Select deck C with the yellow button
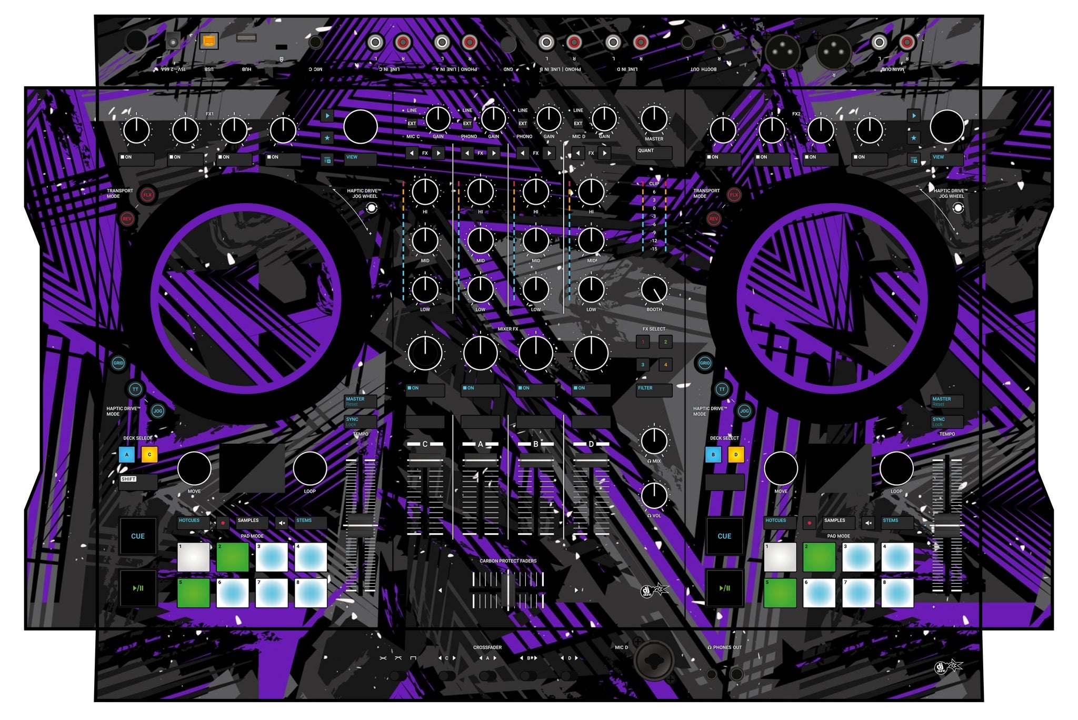This screenshot has height=720, width=1078. pyautogui.click(x=149, y=455)
